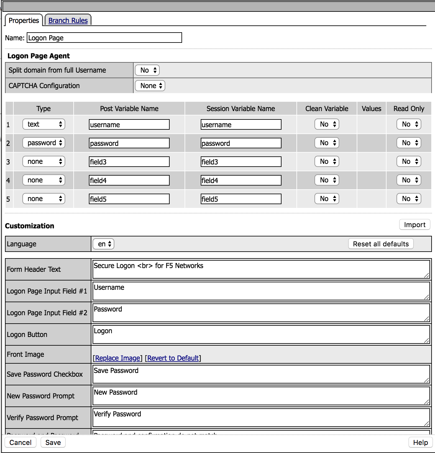The width and height of the screenshot is (435, 453).
Task: Edit row 5 Post Variable Name field5
Action: pyautogui.click(x=129, y=199)
